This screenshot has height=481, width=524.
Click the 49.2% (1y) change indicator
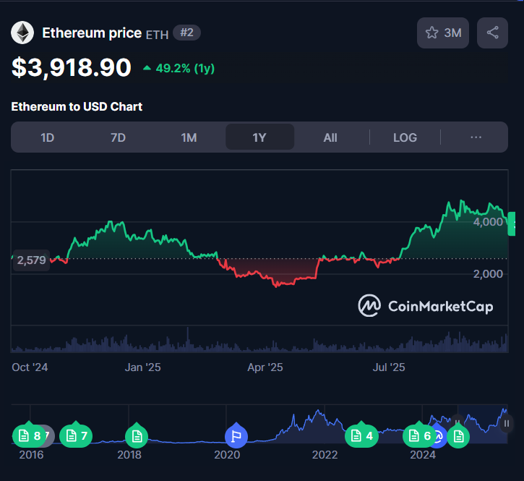click(x=179, y=69)
